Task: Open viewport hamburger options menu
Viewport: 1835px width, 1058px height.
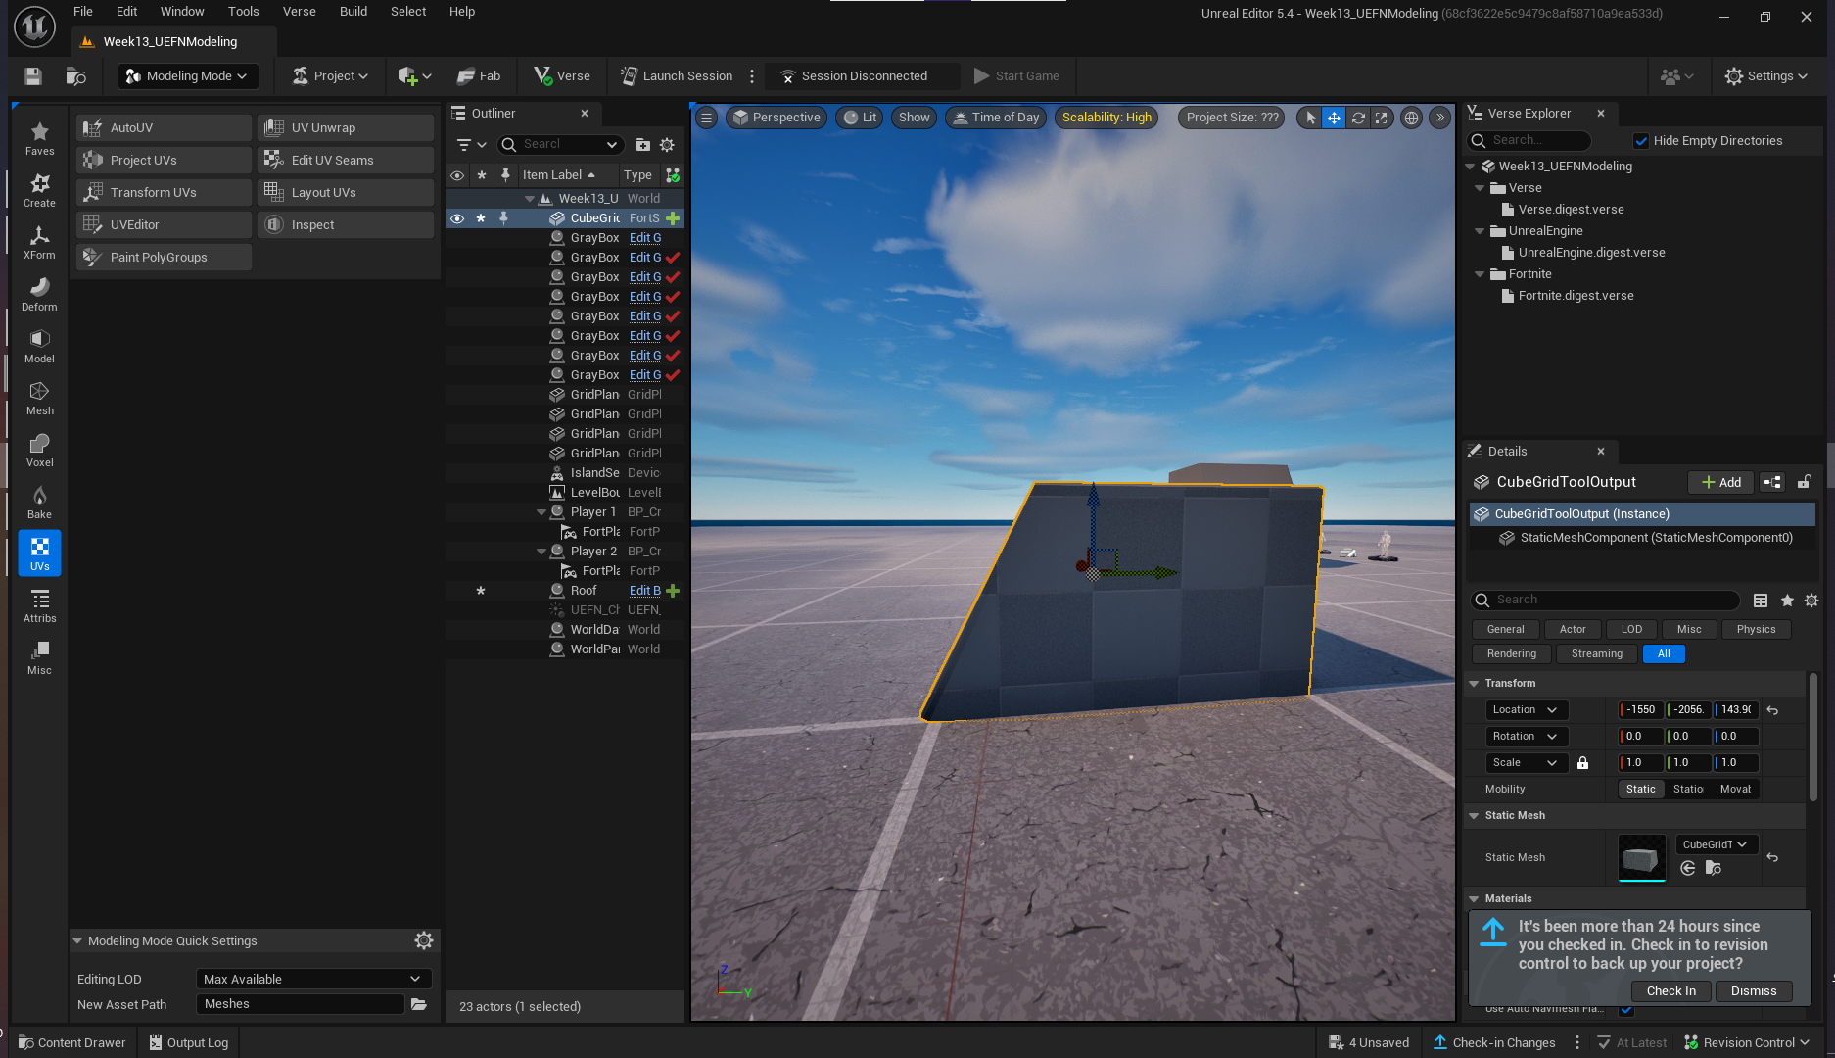Action: (x=706, y=118)
